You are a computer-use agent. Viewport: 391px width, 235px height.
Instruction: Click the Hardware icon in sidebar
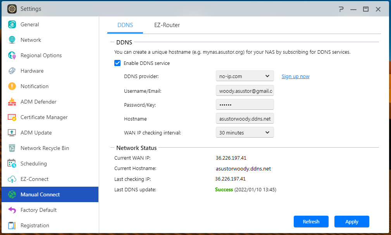coord(12,71)
